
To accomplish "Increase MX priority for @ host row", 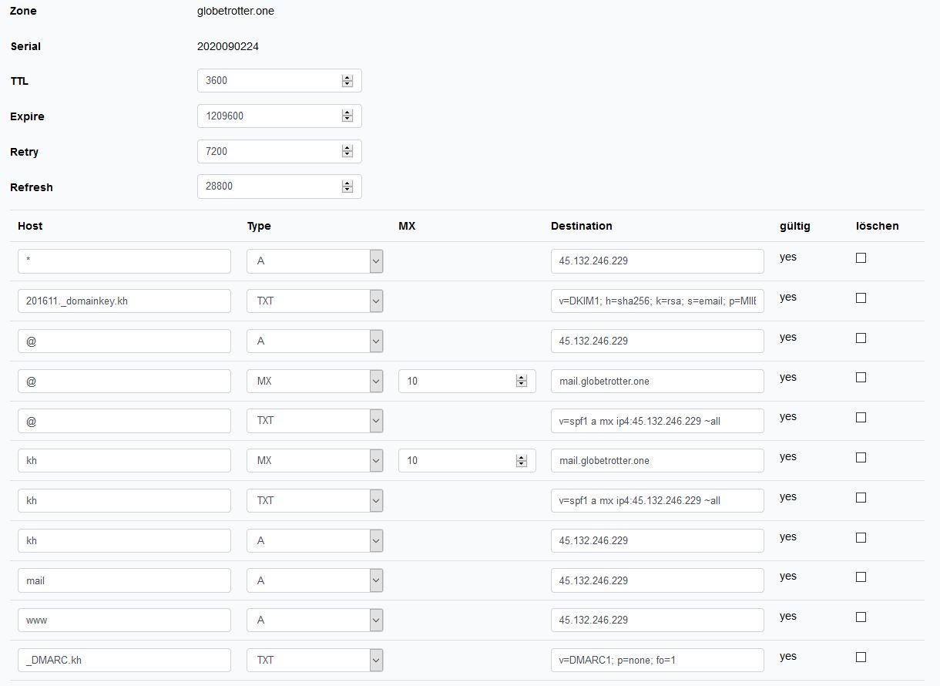I will coord(522,378).
